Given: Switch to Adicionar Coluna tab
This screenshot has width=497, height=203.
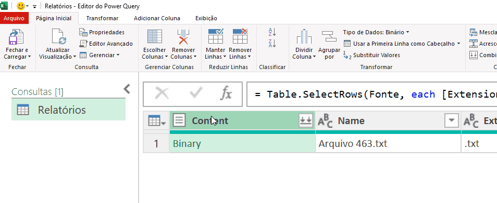Looking at the screenshot, I should tap(157, 18).
